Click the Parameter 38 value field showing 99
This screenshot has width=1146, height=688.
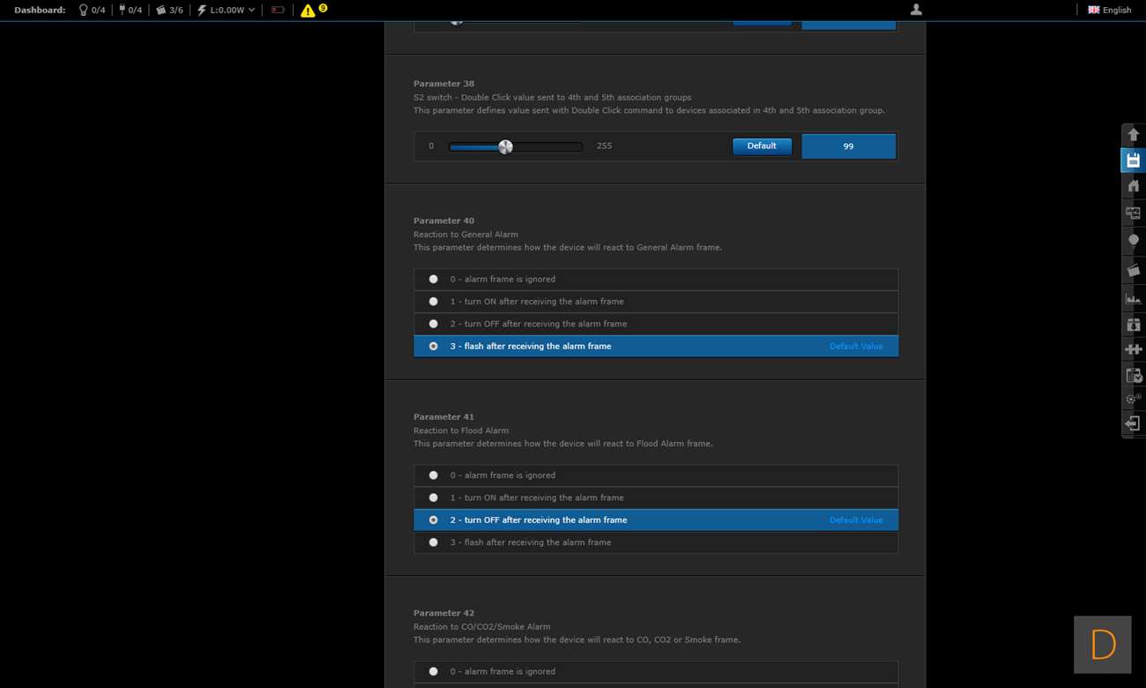tap(848, 146)
